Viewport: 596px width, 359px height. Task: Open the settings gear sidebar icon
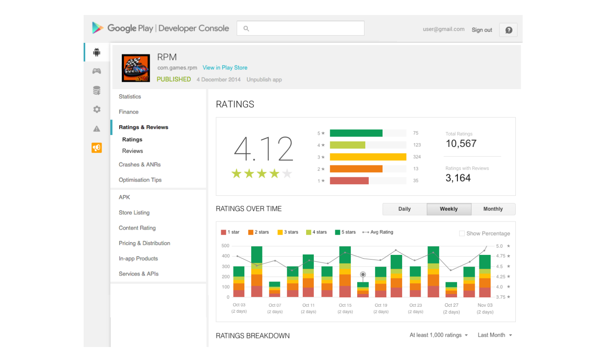coord(96,109)
